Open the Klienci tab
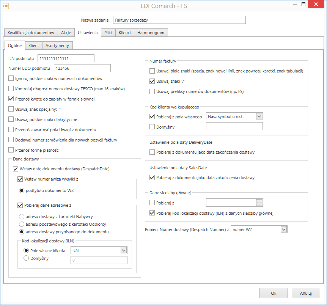The image size is (327, 305). coord(125,33)
